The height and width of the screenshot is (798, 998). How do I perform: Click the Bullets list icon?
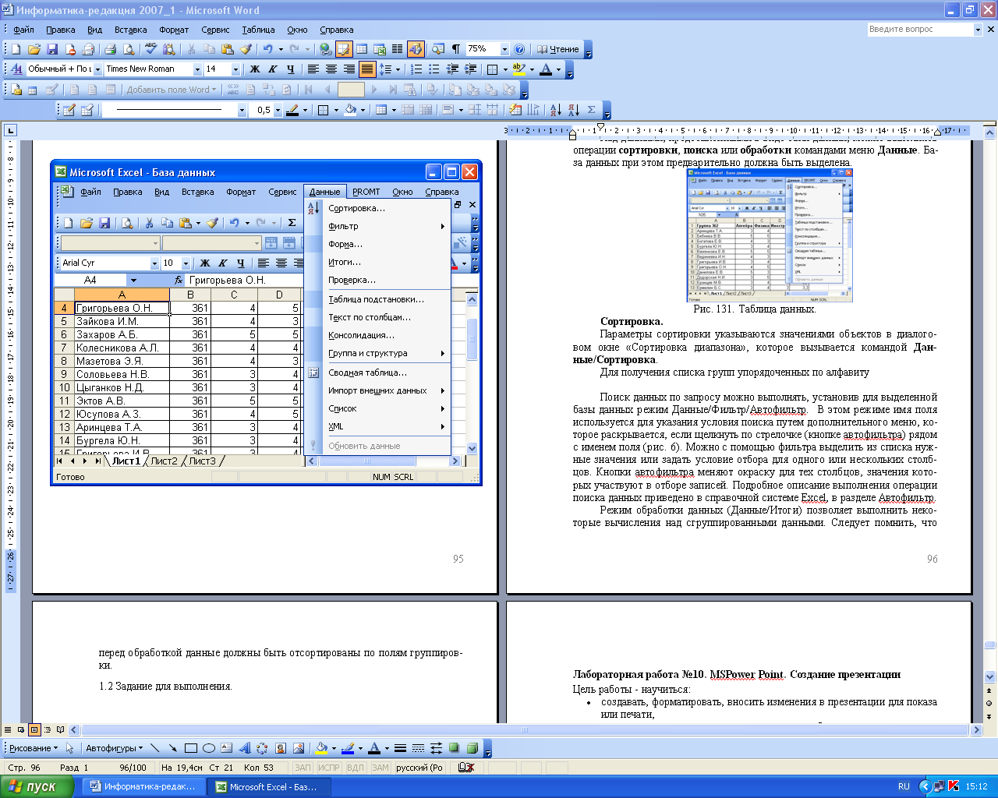click(434, 69)
